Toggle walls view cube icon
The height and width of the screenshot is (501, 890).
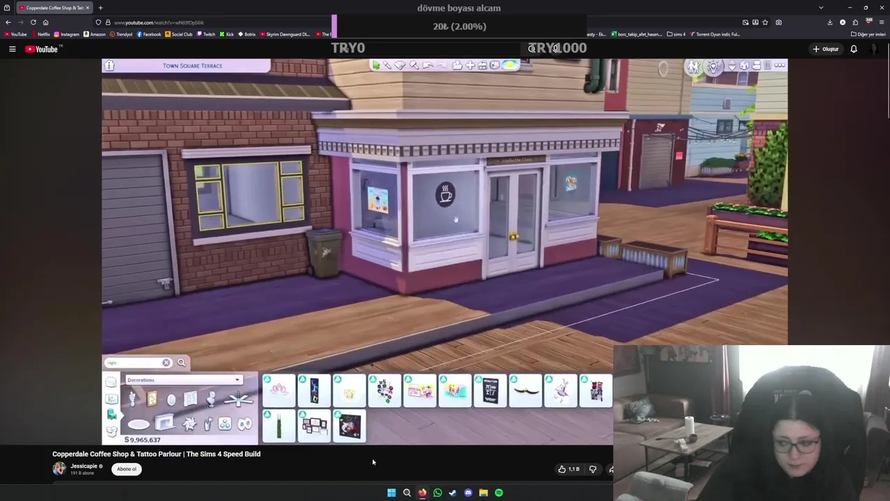point(744,65)
